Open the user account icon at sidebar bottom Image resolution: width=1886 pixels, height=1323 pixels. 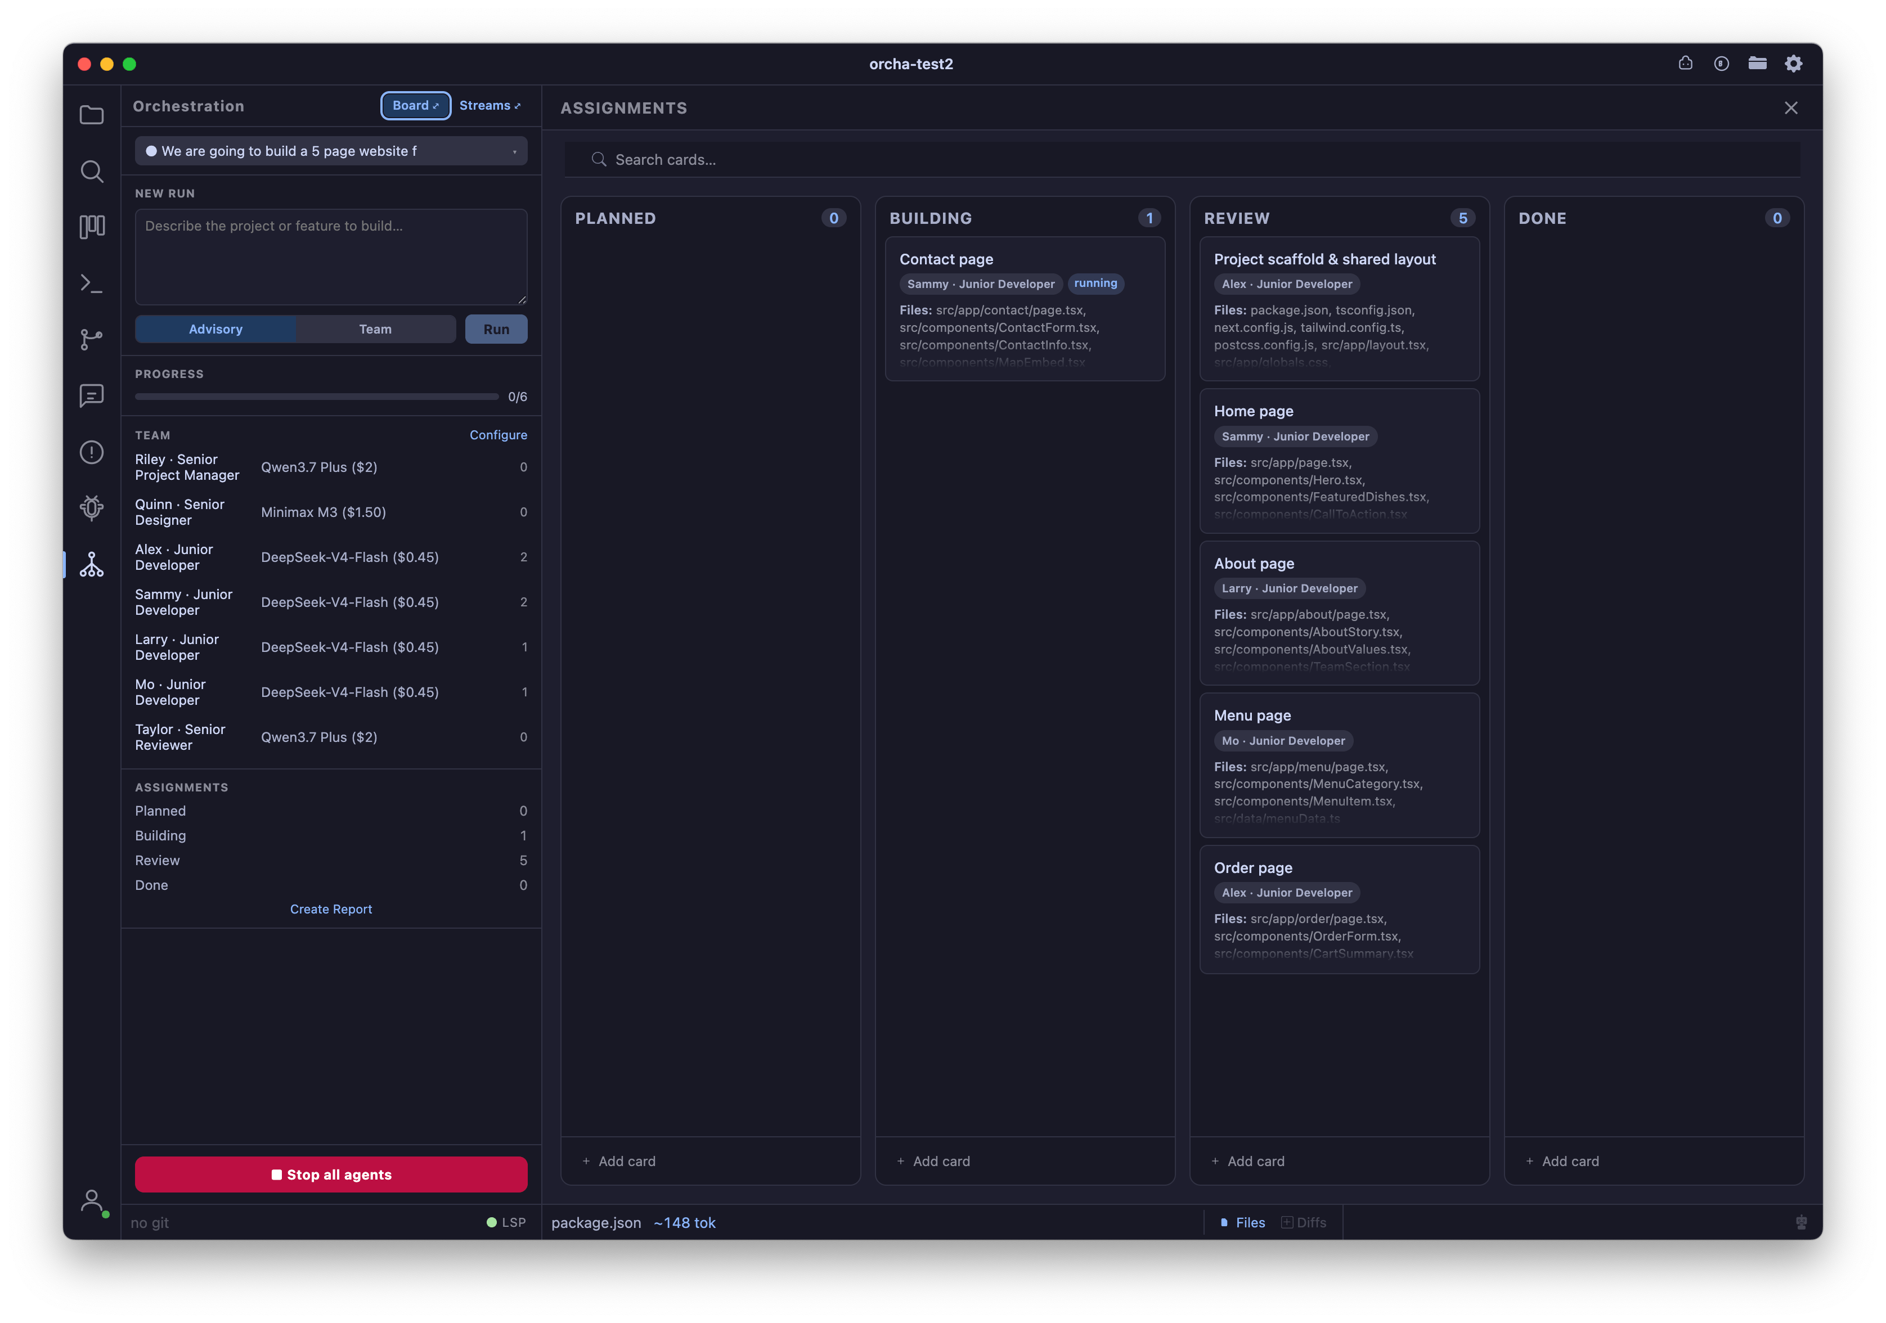(93, 1202)
